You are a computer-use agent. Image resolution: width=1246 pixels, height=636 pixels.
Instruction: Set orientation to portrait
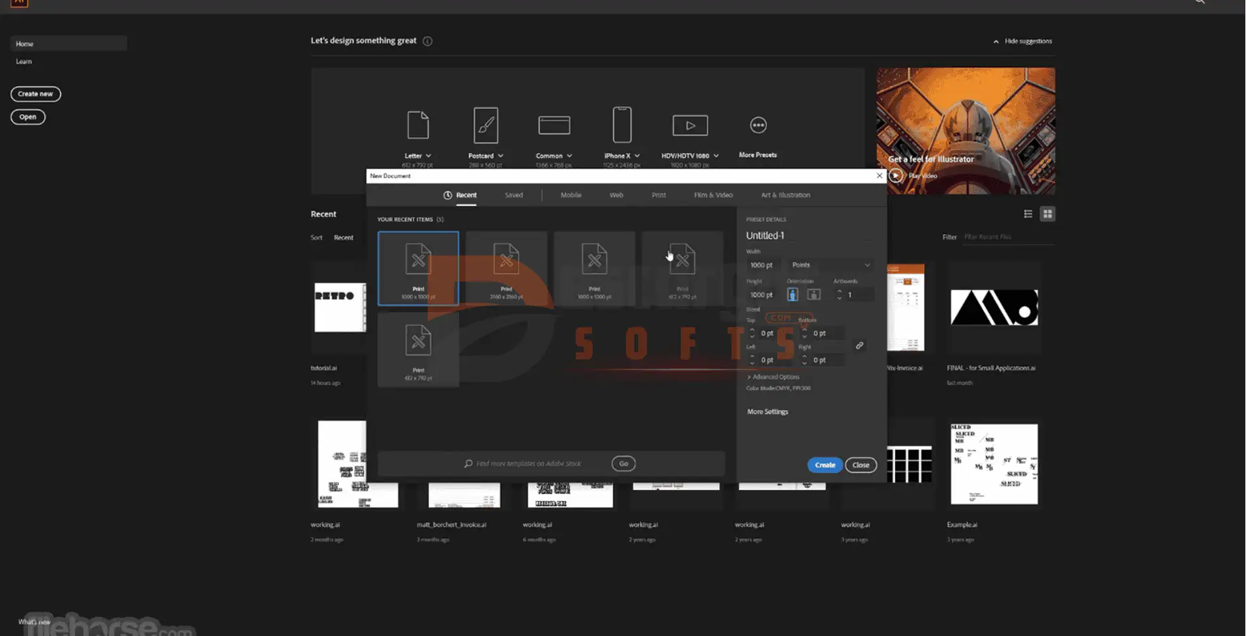(x=793, y=295)
